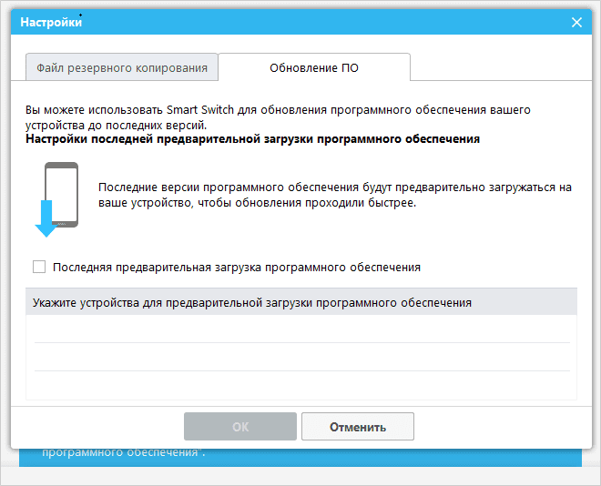This screenshot has width=601, height=486.
Task: Select the first empty row in the devices list
Action: tap(300, 329)
